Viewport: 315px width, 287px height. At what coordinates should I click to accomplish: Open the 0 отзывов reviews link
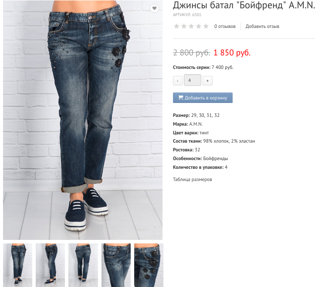225,26
